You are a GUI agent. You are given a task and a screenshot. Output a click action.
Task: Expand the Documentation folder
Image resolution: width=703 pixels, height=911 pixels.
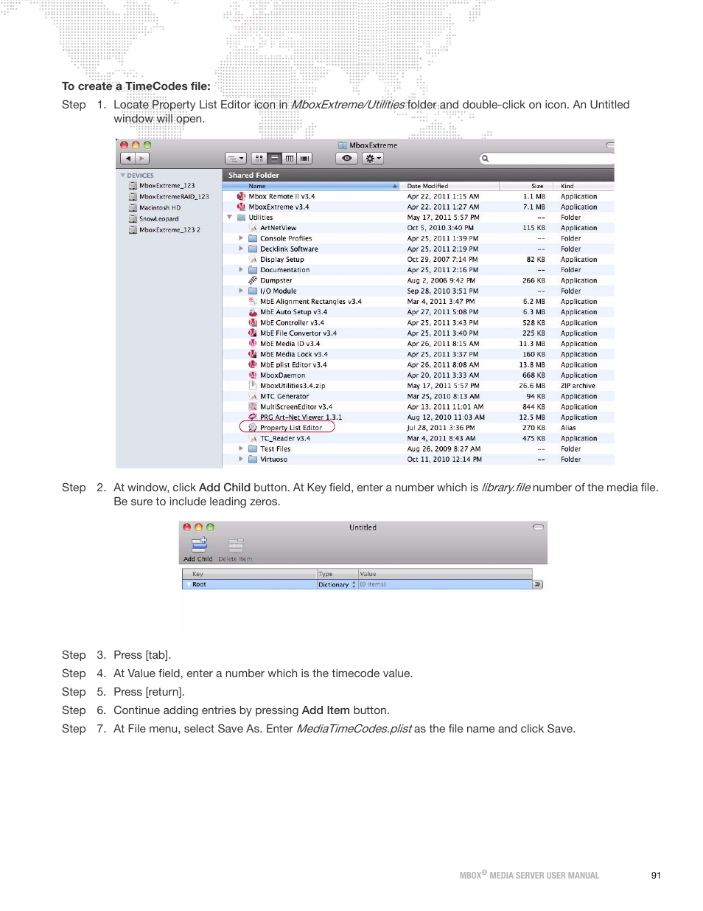(241, 270)
